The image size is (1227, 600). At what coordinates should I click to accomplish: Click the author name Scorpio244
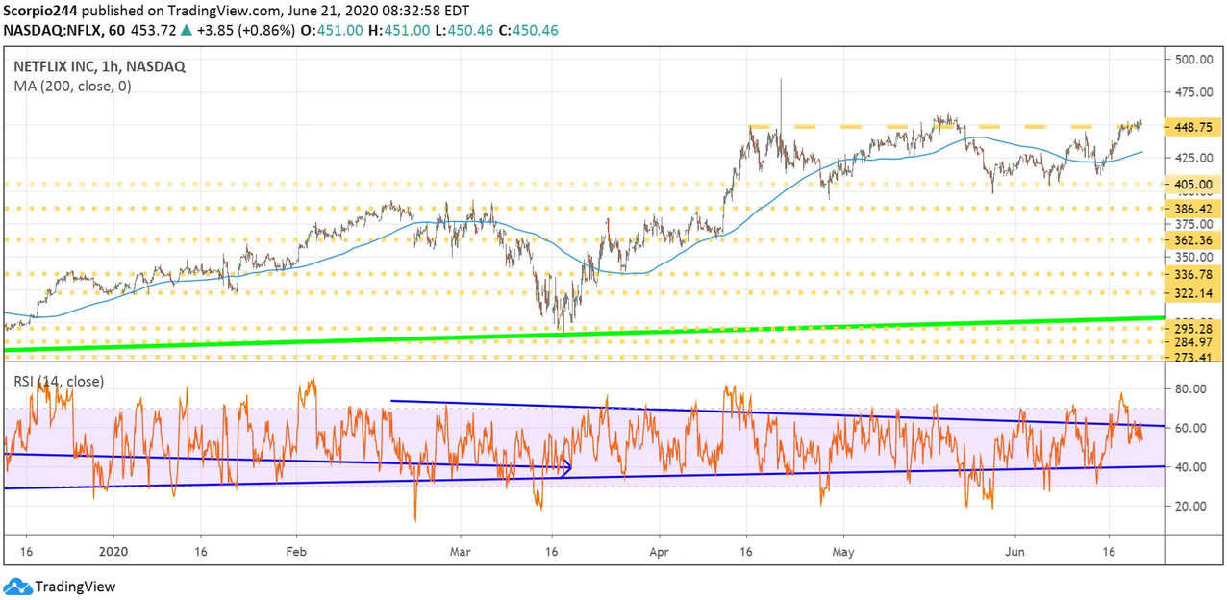(41, 11)
